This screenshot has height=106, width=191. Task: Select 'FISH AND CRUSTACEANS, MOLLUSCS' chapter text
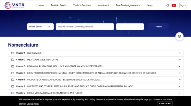click(65, 66)
